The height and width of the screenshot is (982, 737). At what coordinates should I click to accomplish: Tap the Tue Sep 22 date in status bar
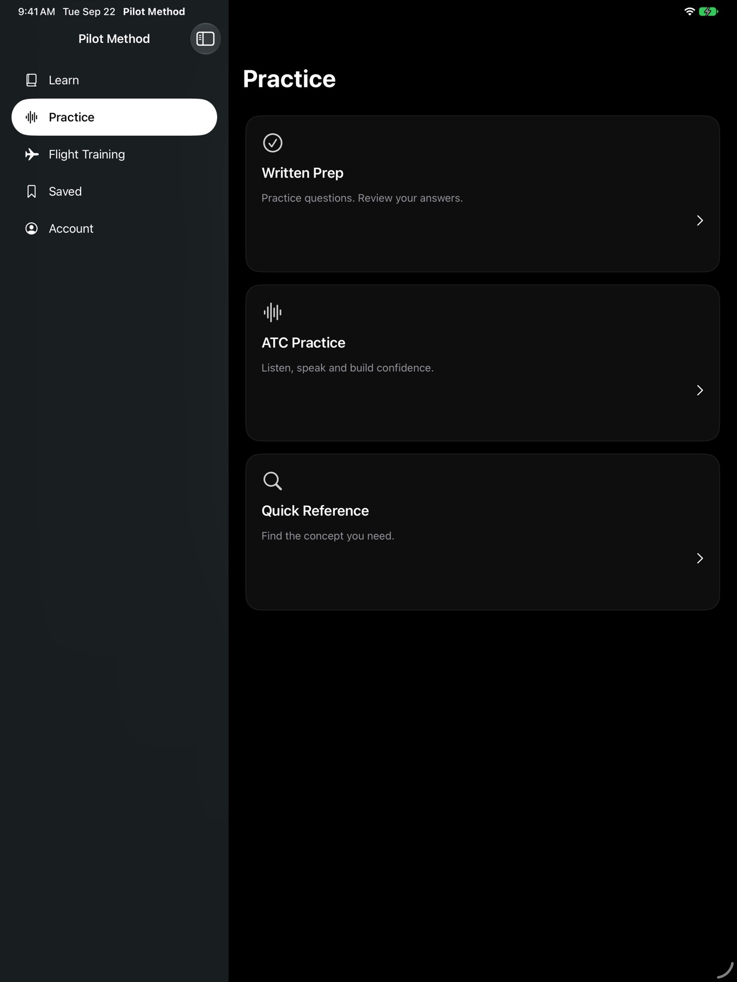[x=89, y=11]
